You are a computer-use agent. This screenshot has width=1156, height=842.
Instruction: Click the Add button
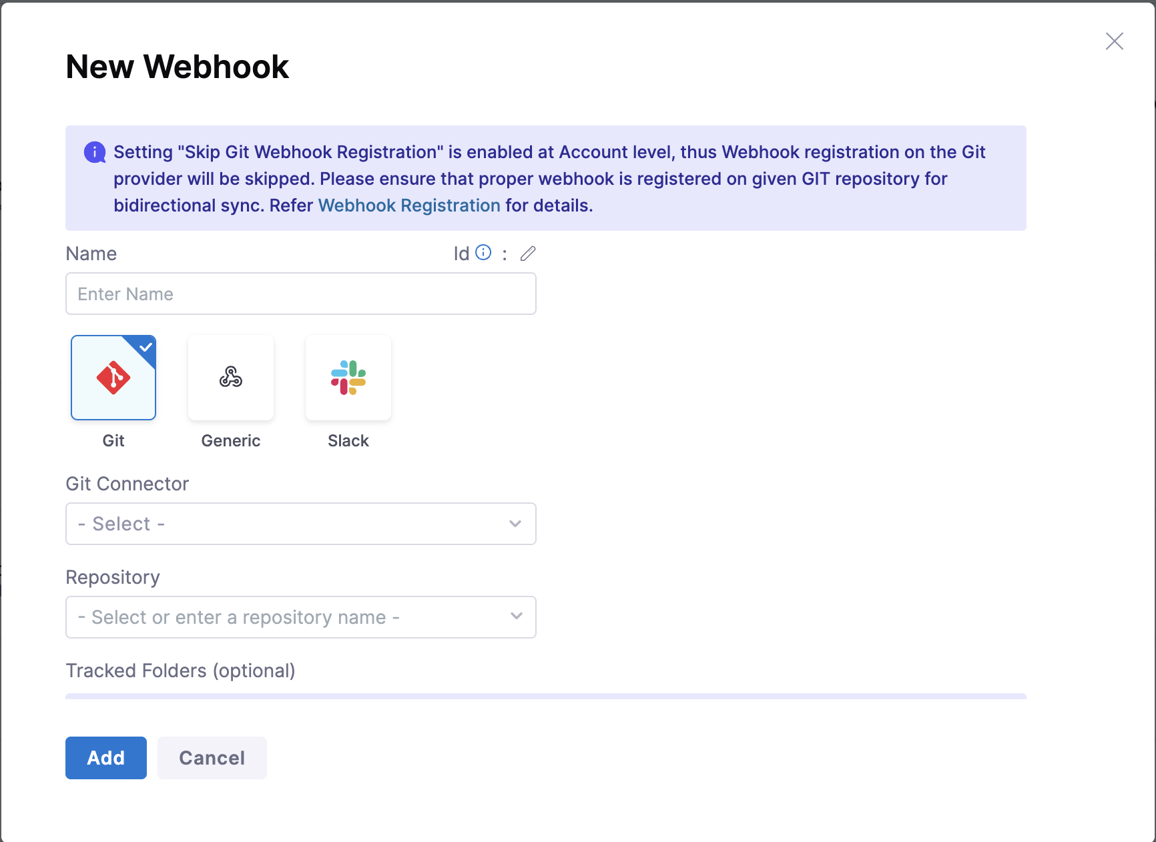tap(105, 758)
